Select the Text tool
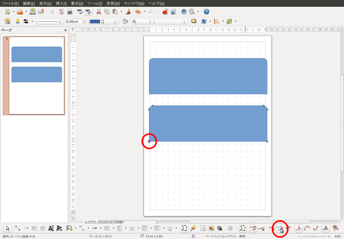 coord(51,228)
